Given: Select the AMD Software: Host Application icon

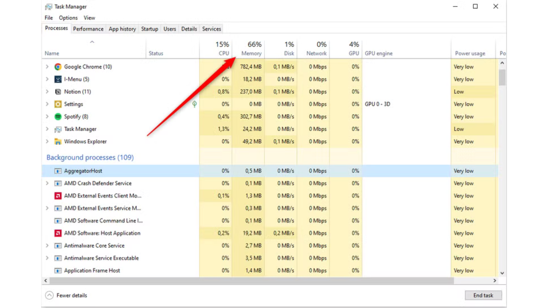Looking at the screenshot, I should (x=58, y=233).
